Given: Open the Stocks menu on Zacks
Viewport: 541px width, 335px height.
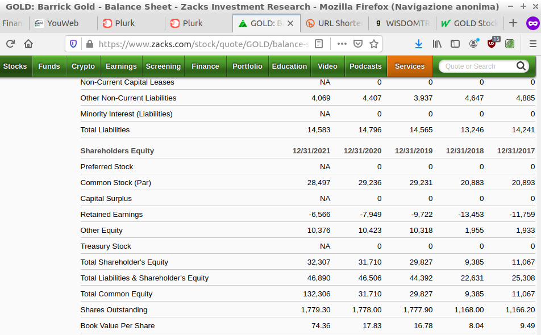Looking at the screenshot, I should [x=15, y=66].
